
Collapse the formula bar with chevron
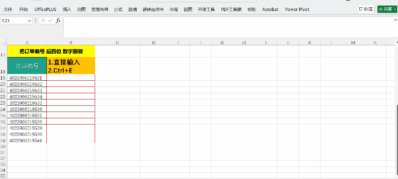point(395,20)
